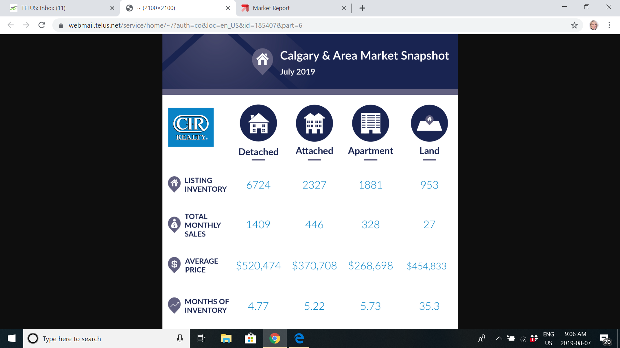The height and width of the screenshot is (348, 620).
Task: Bookmark this page with star icon
Action: coord(574,25)
